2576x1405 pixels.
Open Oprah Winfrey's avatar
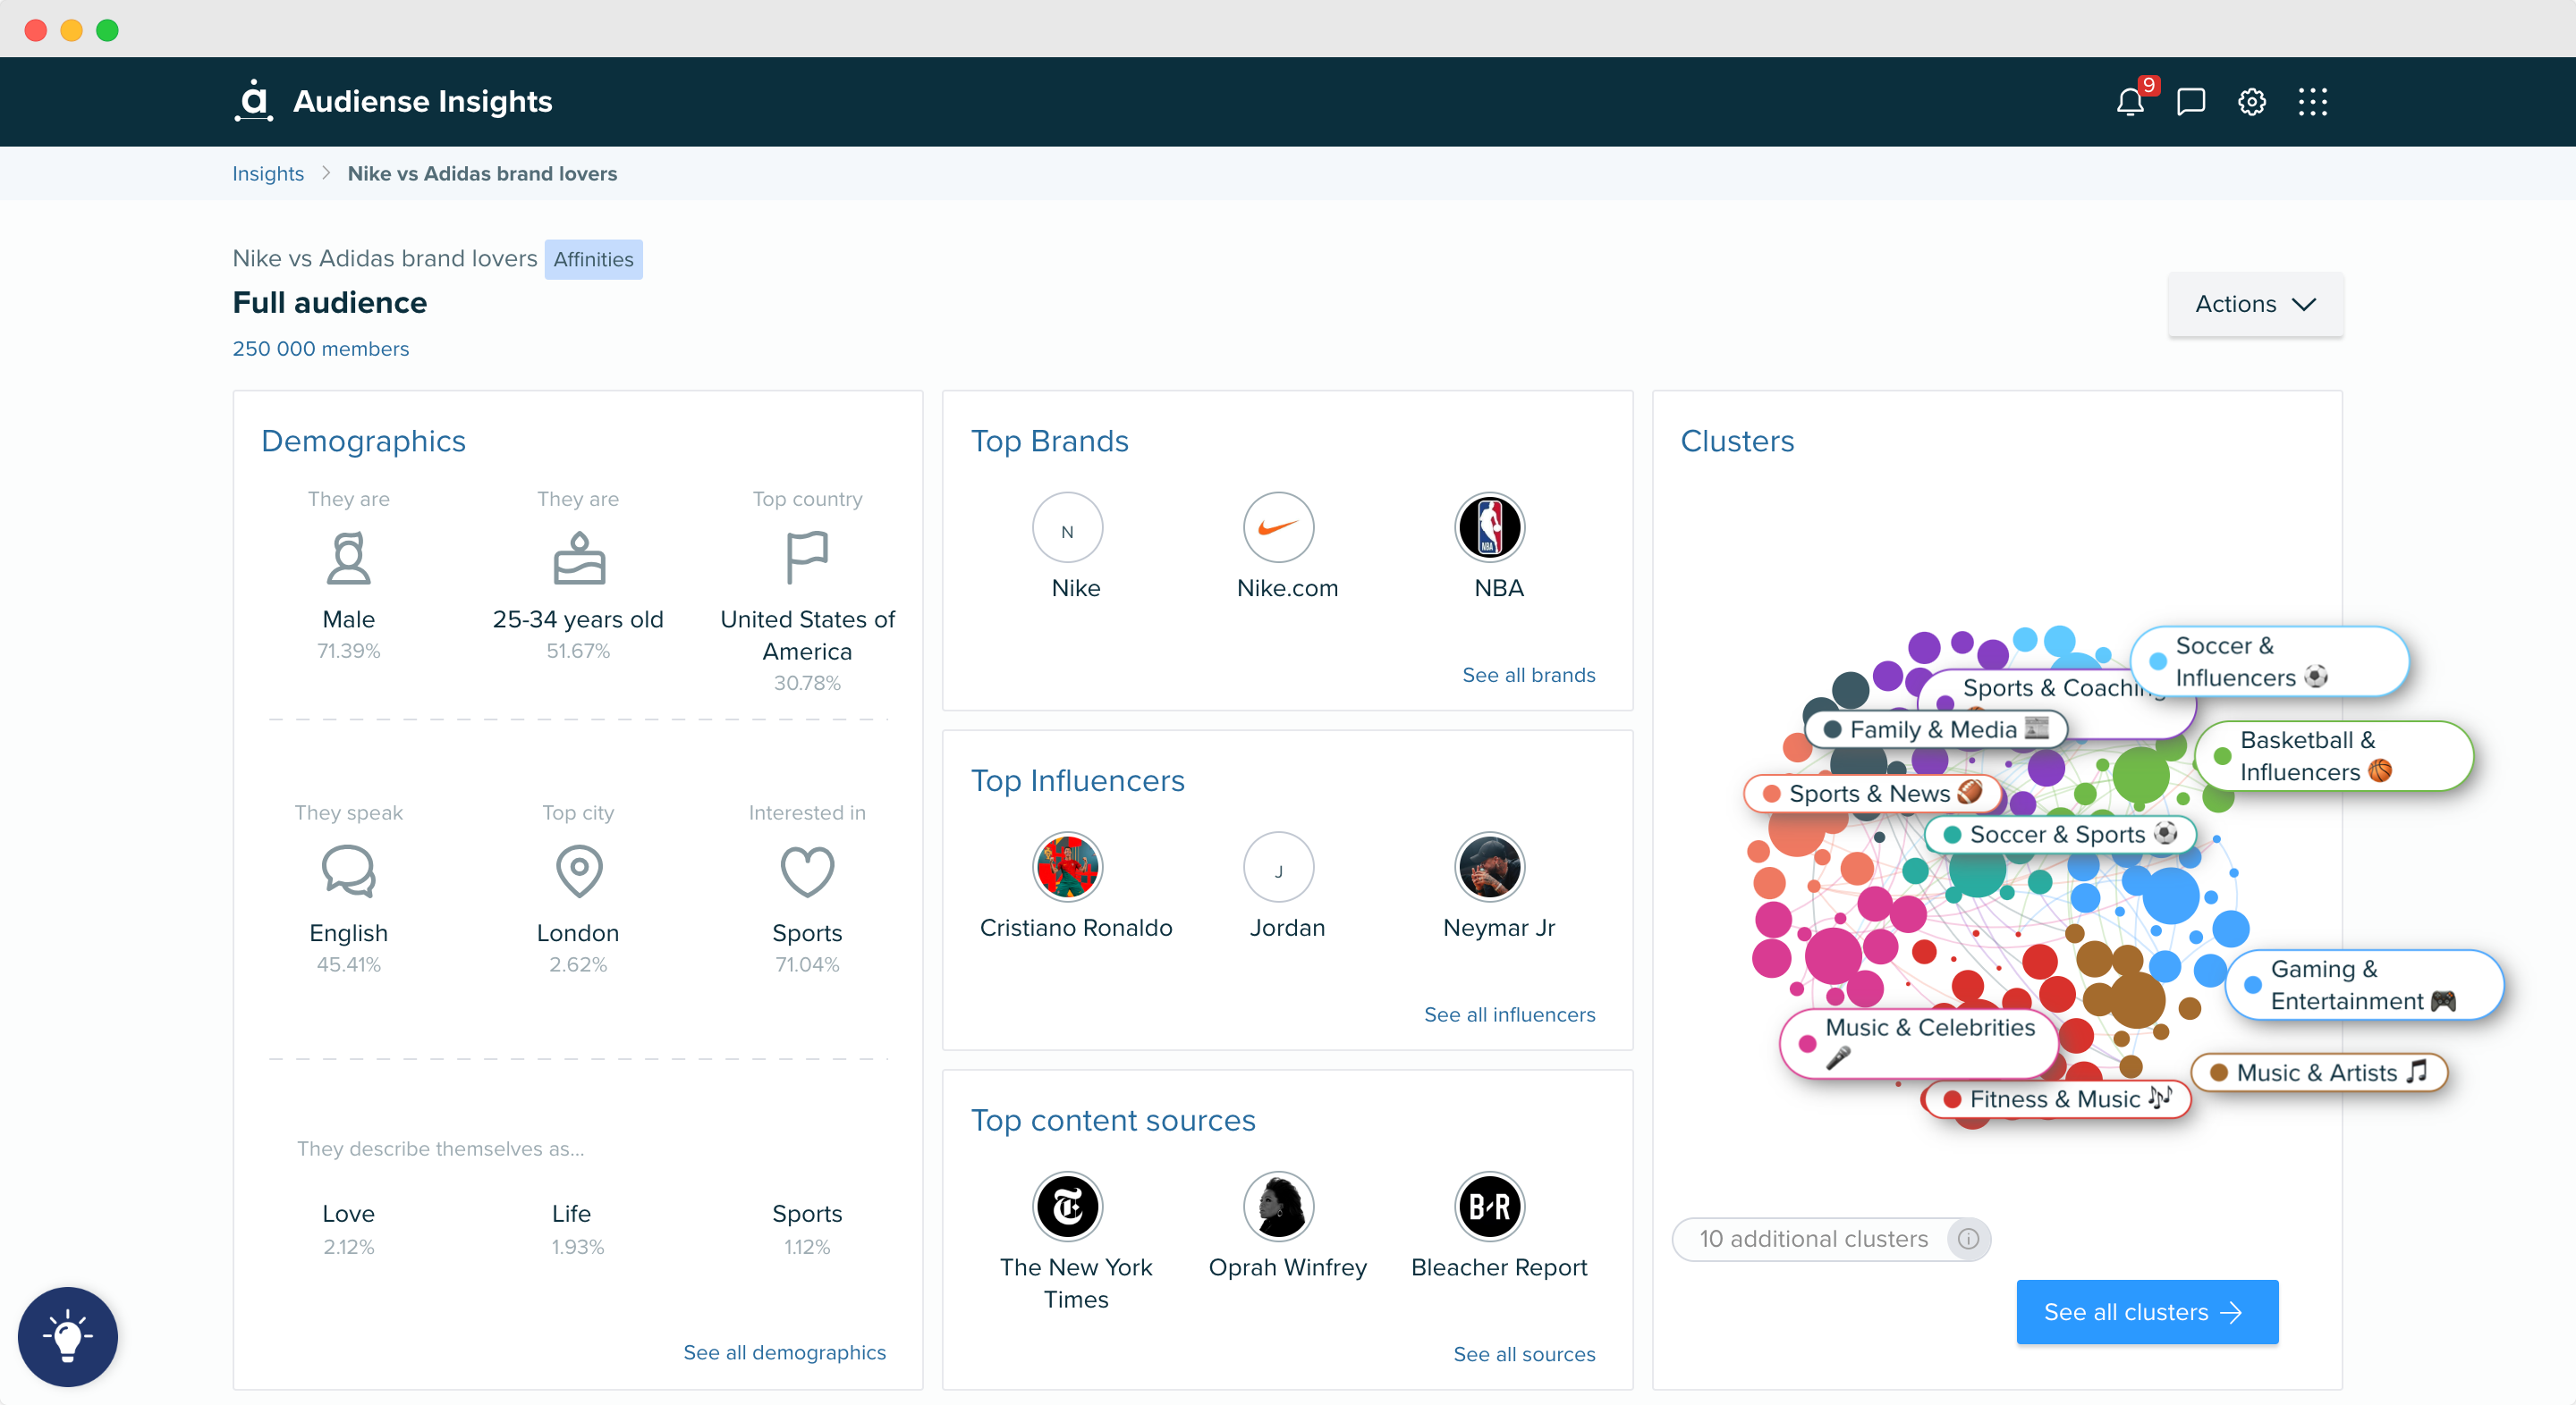[1278, 1207]
